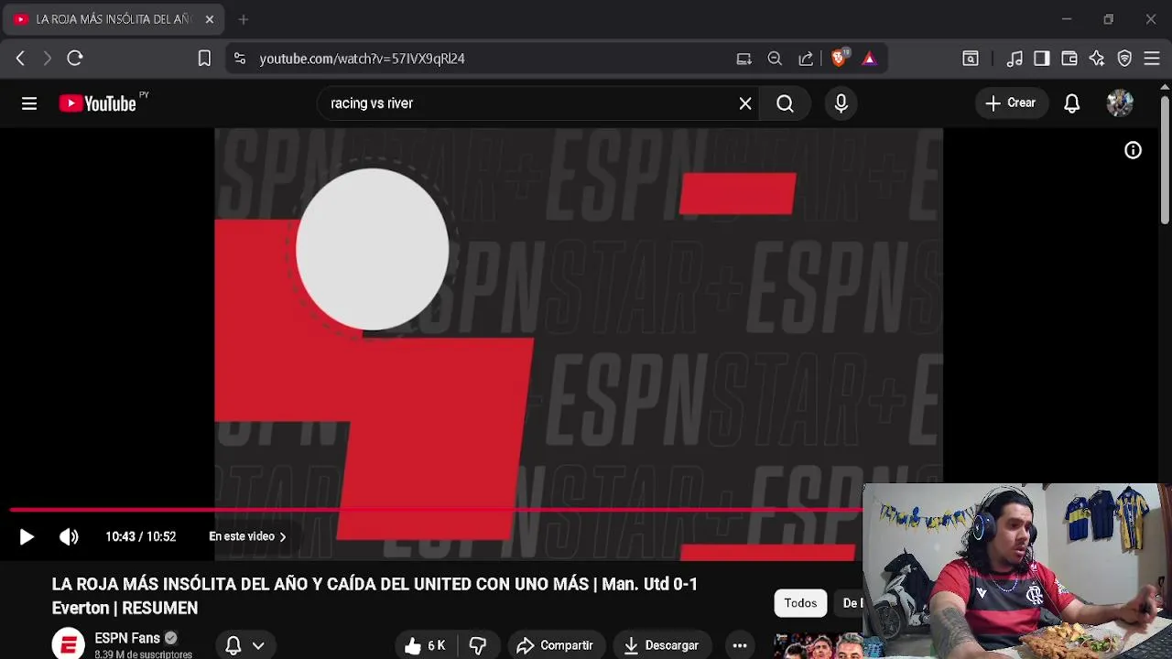Click the browser address bar URL

coord(362,59)
